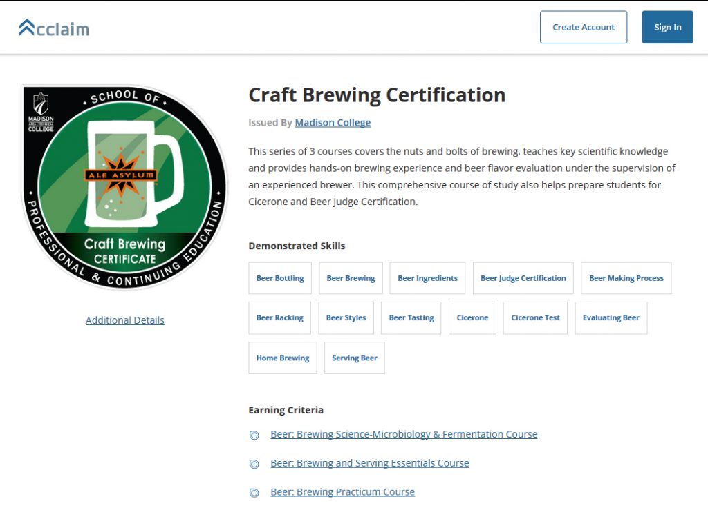Select the Beer Brewing skill tag
Viewport: 708px width, 508px height.
(351, 277)
